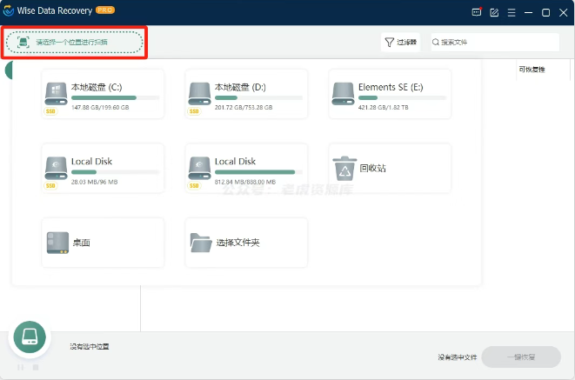Choose the Elements SE (E:) drive
This screenshot has height=380, width=575.
(x=390, y=93)
